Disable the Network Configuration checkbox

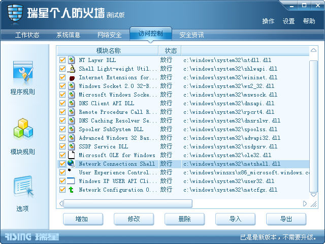[x=62, y=190]
